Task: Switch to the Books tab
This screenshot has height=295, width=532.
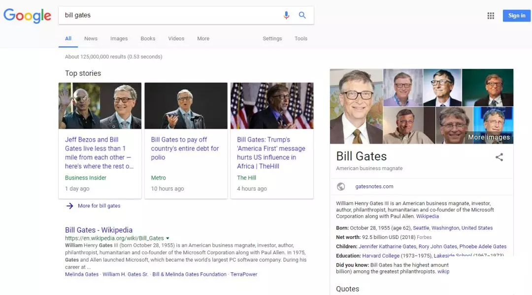Action: point(148,39)
